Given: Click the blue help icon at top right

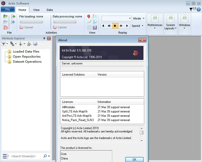Looking at the screenshot, I should (199, 9).
